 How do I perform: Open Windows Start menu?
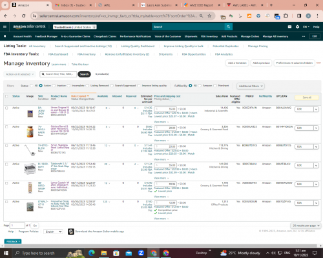tap(6, 253)
